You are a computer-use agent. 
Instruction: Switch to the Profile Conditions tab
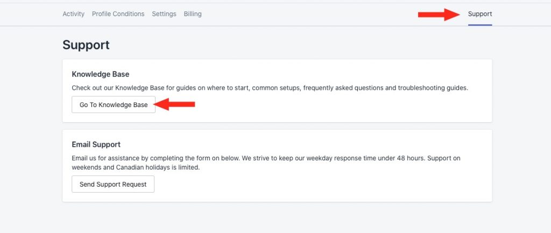(x=118, y=14)
